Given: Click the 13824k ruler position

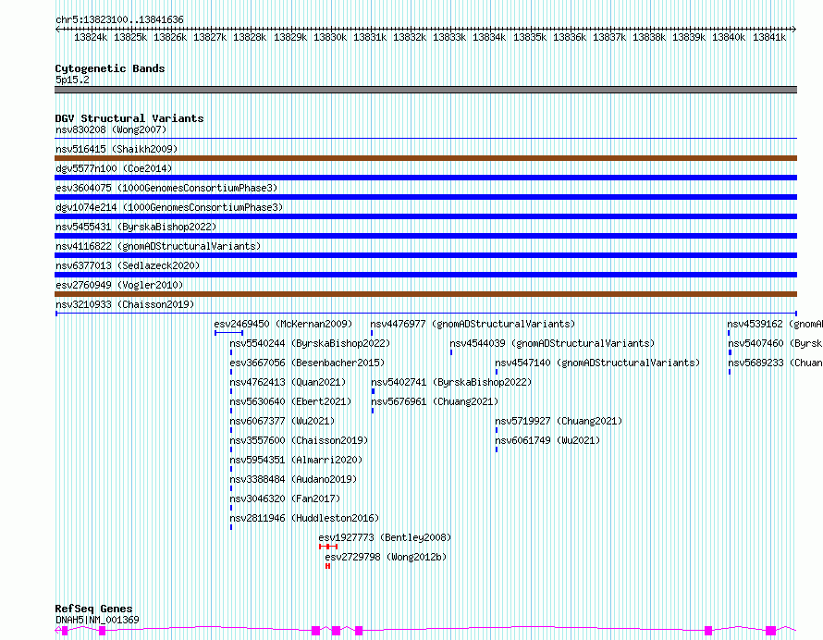Looking at the screenshot, I should 91,37.
